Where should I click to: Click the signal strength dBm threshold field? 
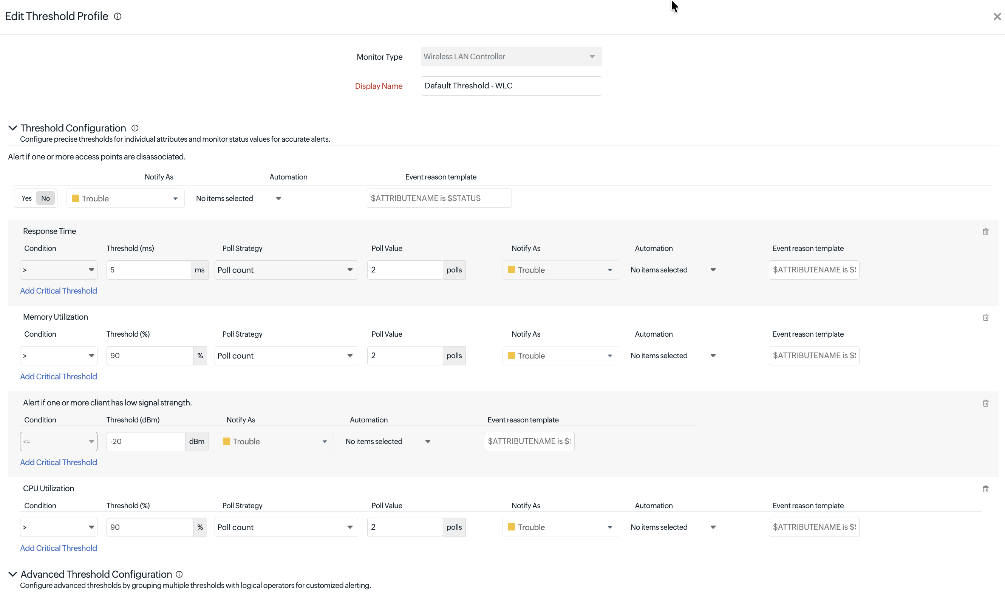coord(145,441)
